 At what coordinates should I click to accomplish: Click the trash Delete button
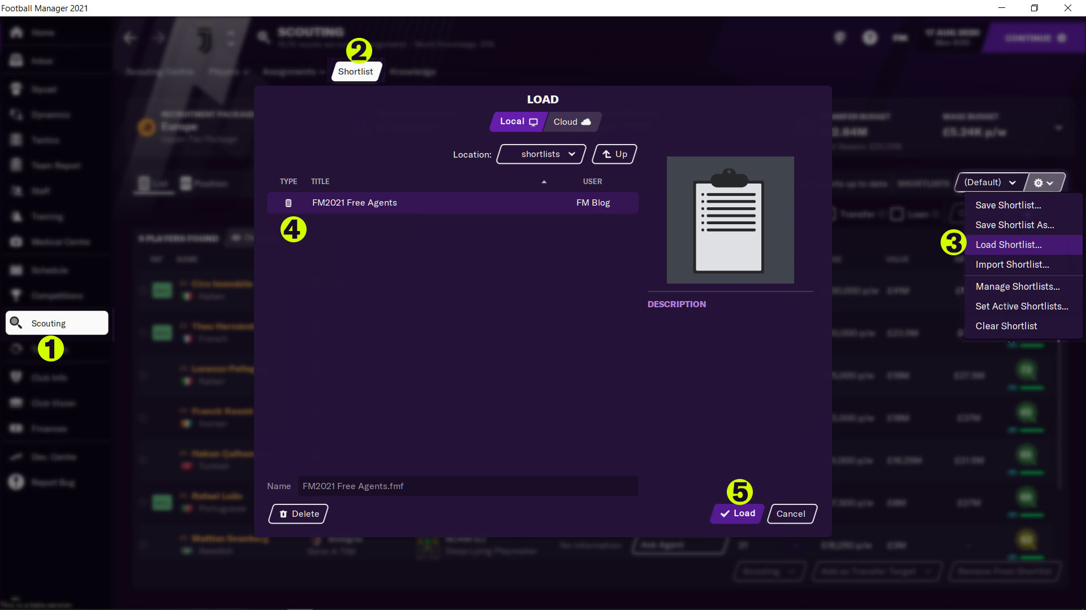298,513
